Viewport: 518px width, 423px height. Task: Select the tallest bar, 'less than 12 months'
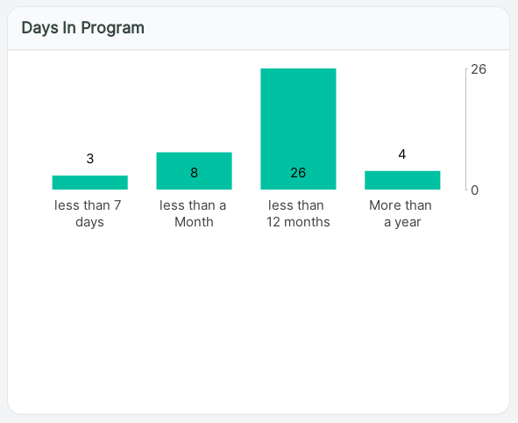298,129
